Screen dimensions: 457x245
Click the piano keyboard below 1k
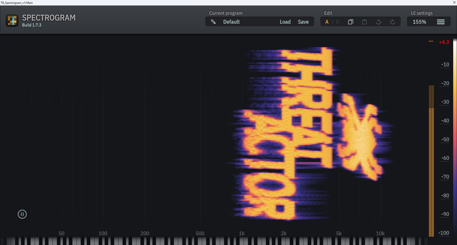241,241
